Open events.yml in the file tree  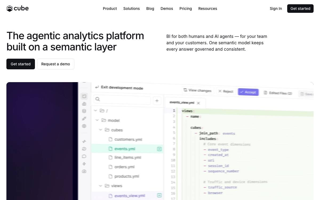click(x=125, y=149)
